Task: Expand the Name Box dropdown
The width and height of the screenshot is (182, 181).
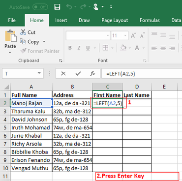Action: pyautogui.click(x=39, y=73)
